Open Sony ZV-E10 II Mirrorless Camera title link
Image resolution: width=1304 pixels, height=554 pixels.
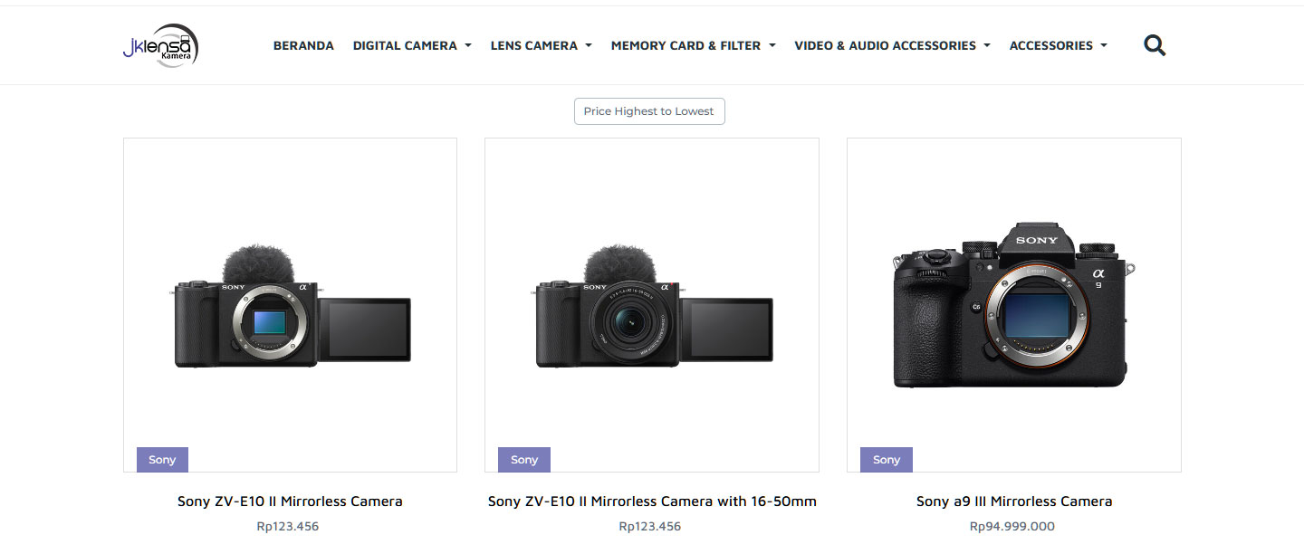(290, 501)
